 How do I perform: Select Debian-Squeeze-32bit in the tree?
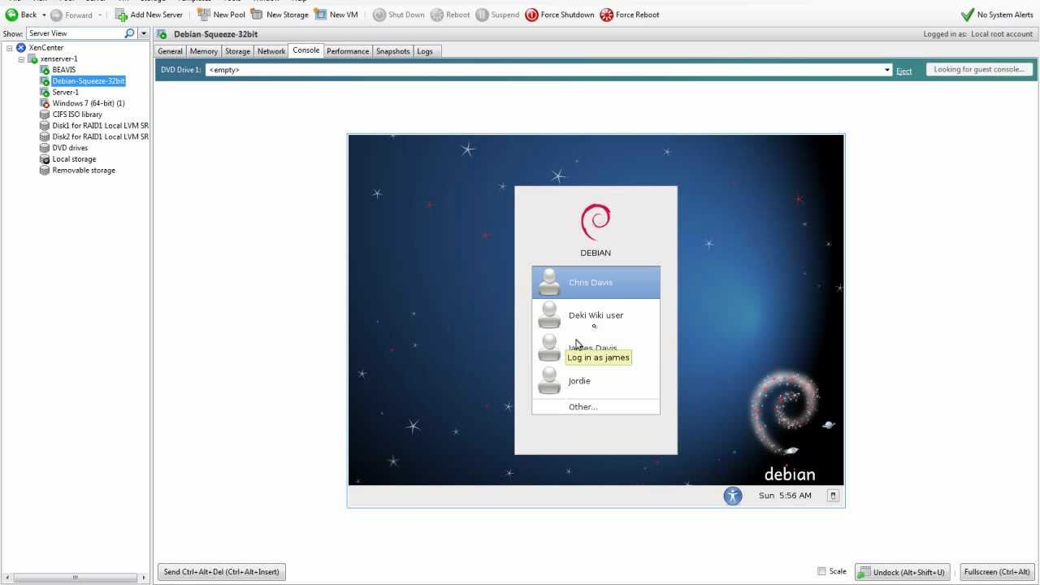88,81
